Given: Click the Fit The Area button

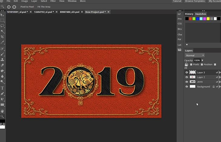Looking at the screenshot, I should coord(44,7).
